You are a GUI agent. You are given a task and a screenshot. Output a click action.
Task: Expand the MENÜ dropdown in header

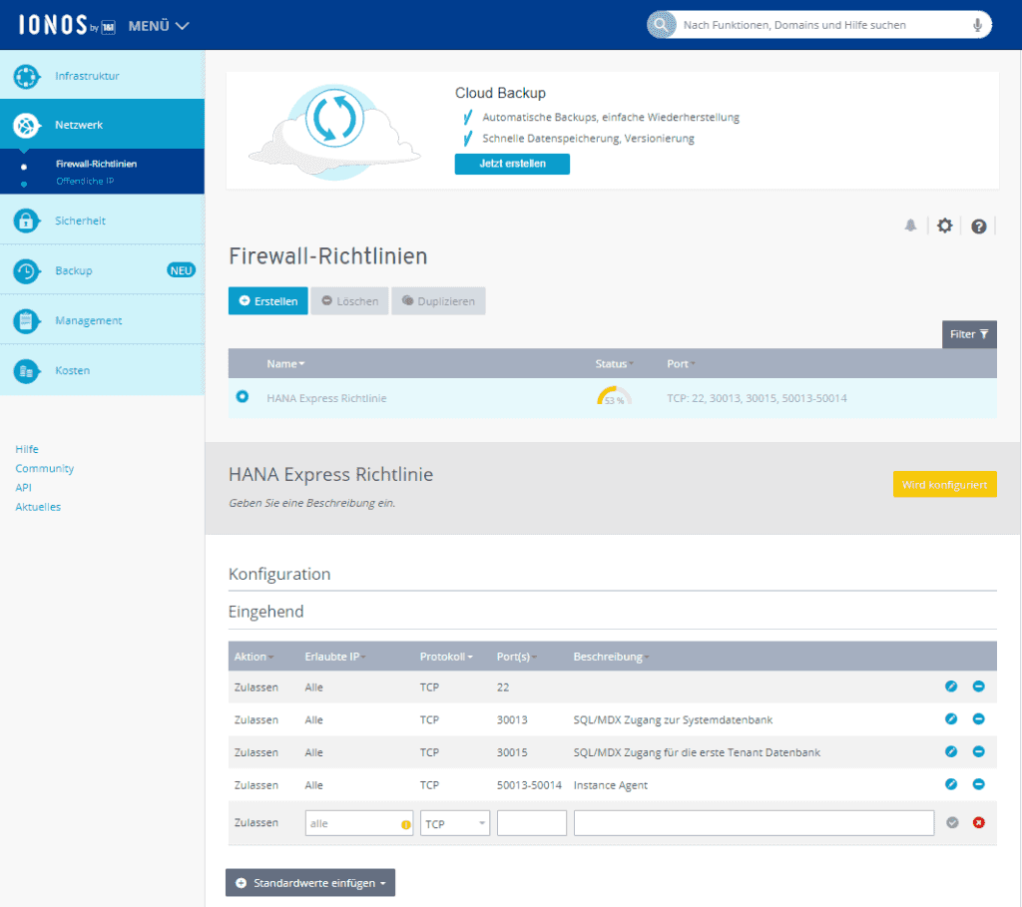pos(159,26)
